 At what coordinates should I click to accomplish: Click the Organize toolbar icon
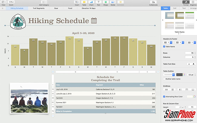(x=193, y=2)
